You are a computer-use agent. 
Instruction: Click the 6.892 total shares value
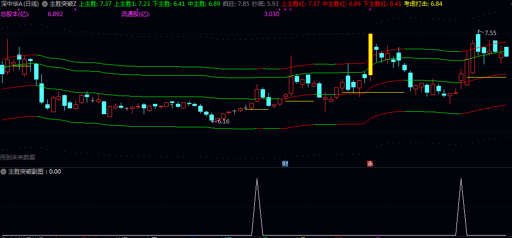click(x=55, y=14)
